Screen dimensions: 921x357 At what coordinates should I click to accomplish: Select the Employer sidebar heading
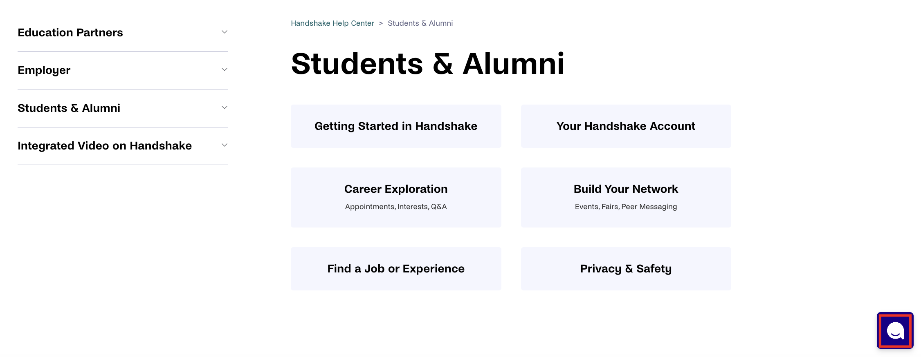[44, 70]
